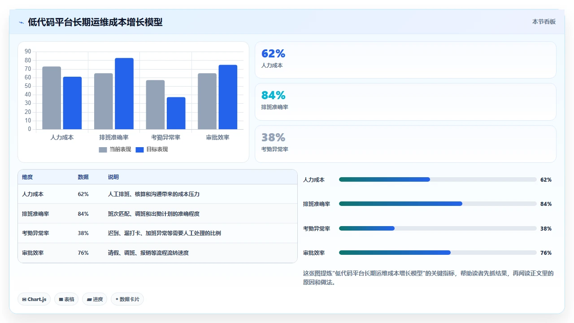Click the summary paragraph starting with 这张图提炼
This screenshot has height=323, width=574.
click(x=428, y=278)
